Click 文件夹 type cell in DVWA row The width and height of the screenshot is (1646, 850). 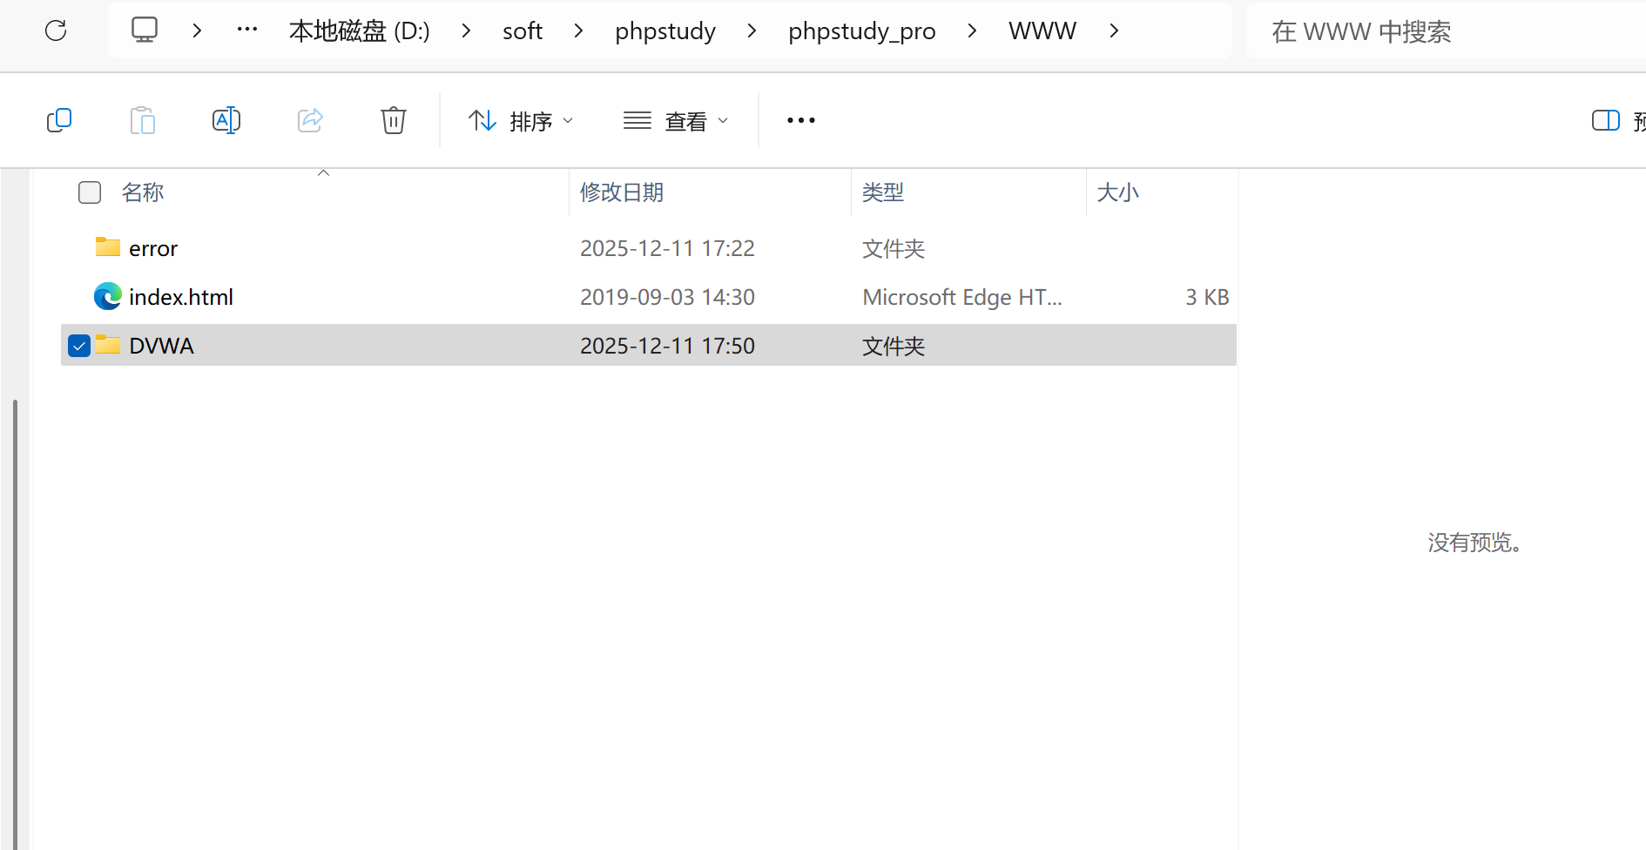[x=894, y=347]
